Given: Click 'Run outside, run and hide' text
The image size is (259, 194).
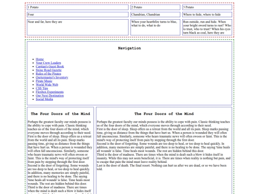Looking at the screenshot, I should 200,22.
